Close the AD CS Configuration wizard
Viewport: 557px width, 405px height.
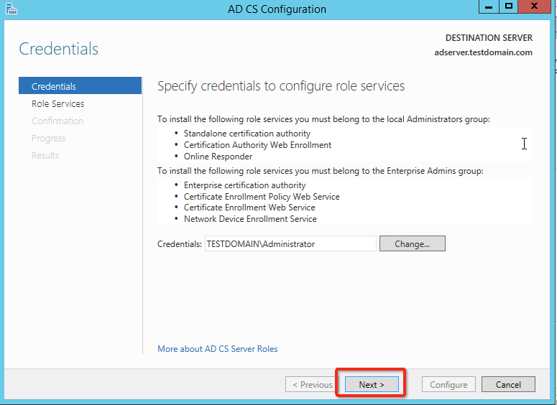tap(535, 6)
